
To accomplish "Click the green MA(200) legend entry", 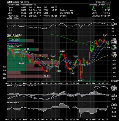I will coord(14,38).
